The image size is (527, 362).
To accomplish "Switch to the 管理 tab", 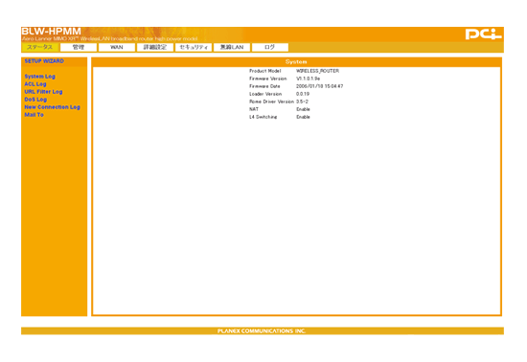I will (x=79, y=47).
